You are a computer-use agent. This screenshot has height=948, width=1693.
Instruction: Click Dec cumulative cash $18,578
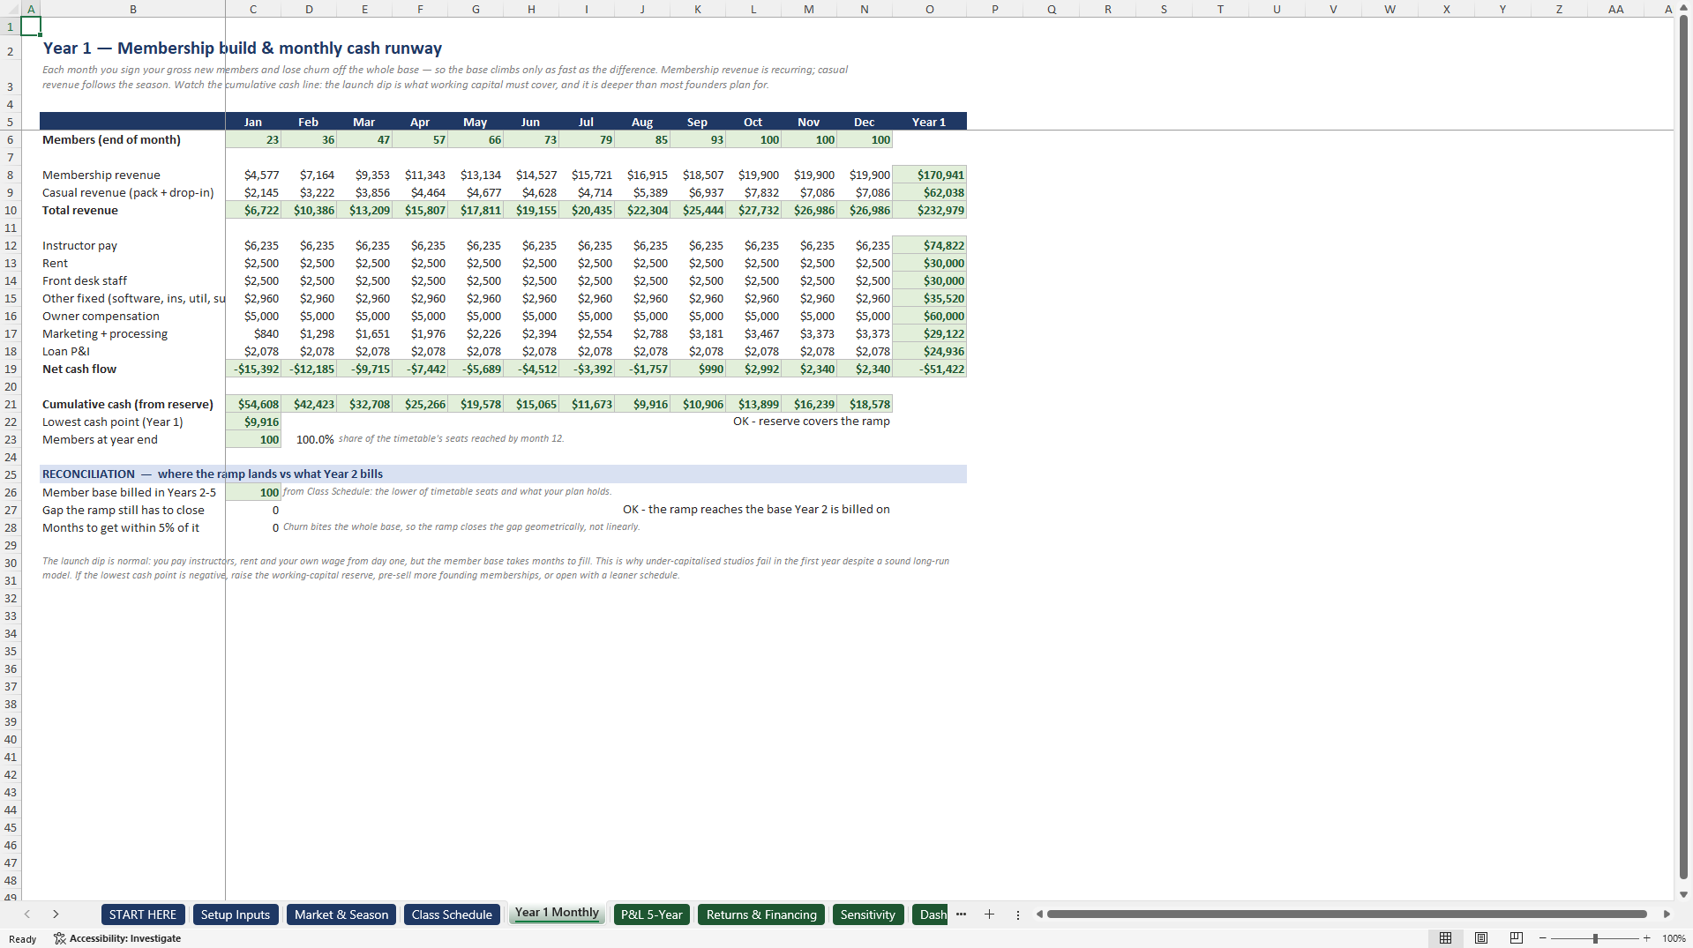[x=865, y=404]
